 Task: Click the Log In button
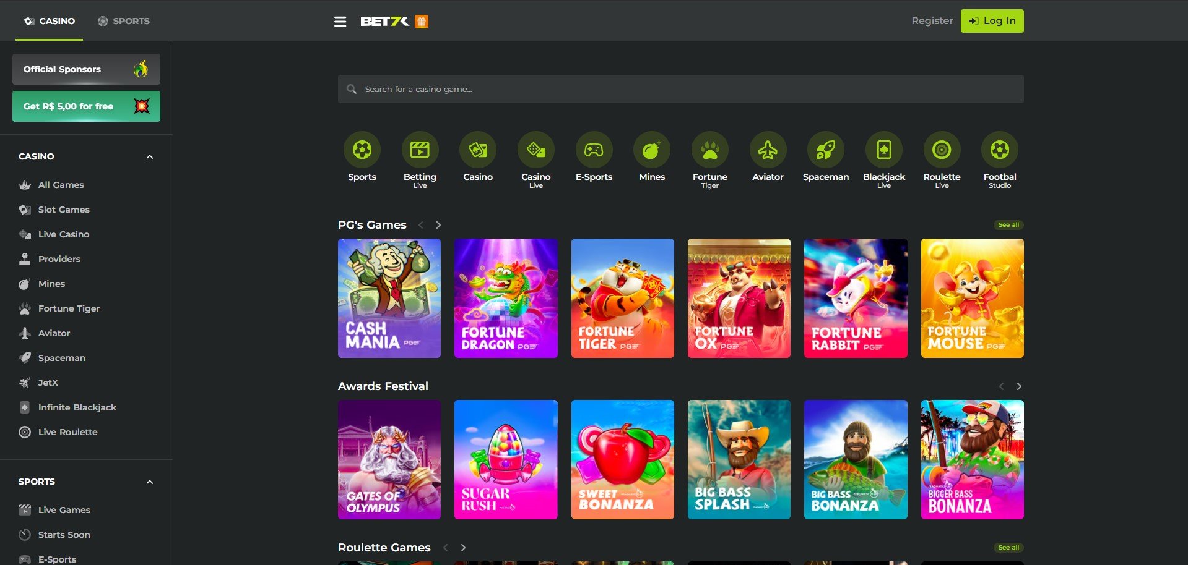click(992, 21)
